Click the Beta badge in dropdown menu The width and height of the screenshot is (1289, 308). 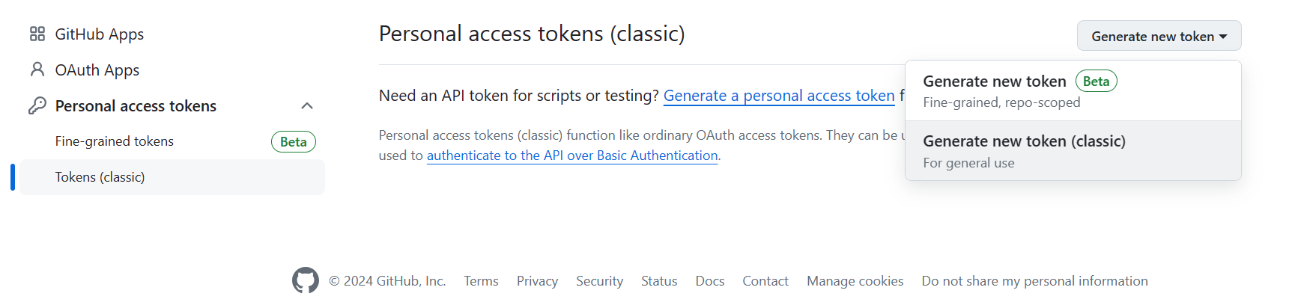[1096, 81]
